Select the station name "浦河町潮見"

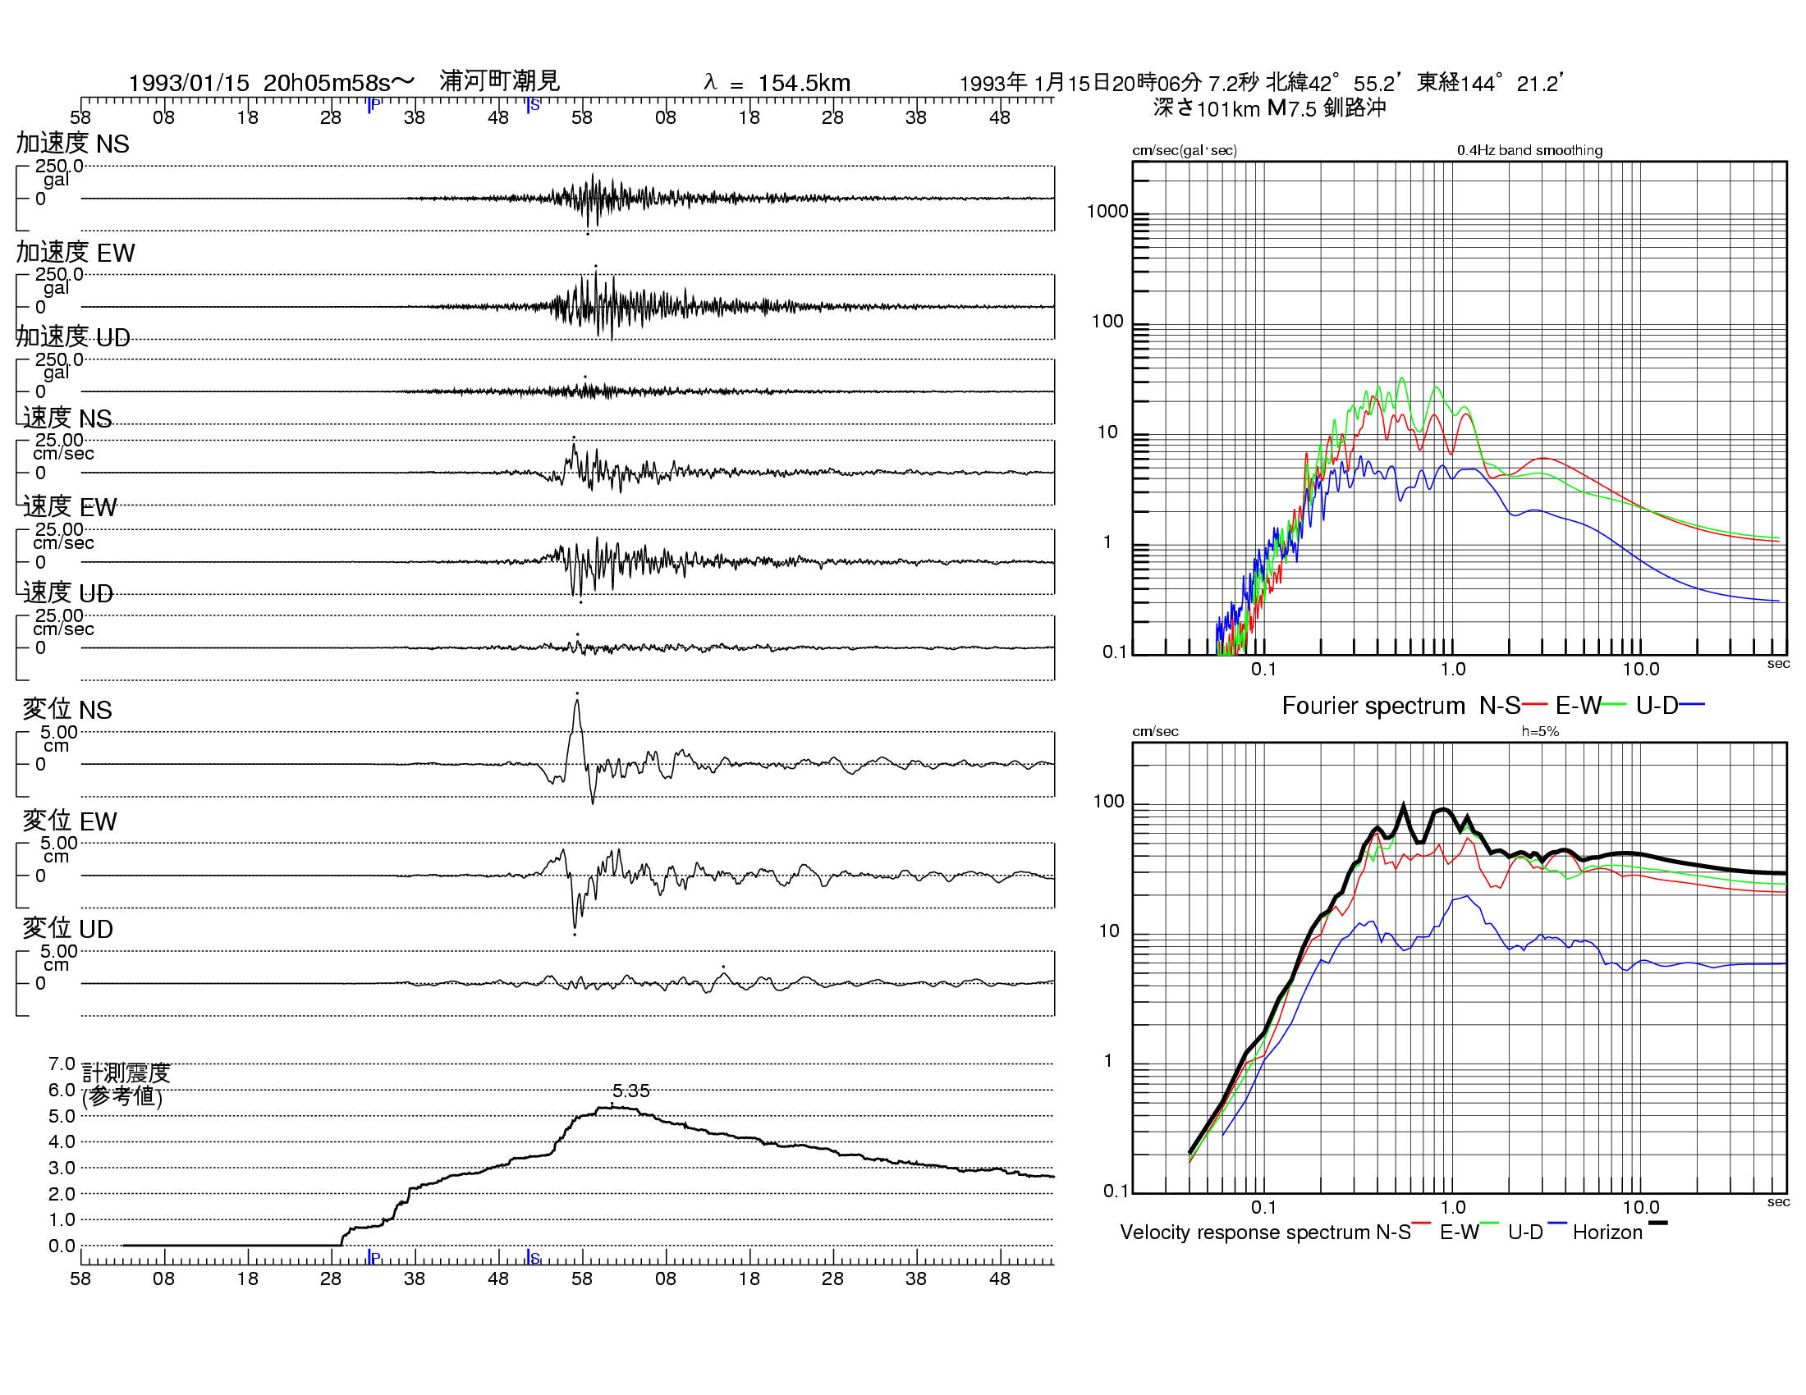499,81
